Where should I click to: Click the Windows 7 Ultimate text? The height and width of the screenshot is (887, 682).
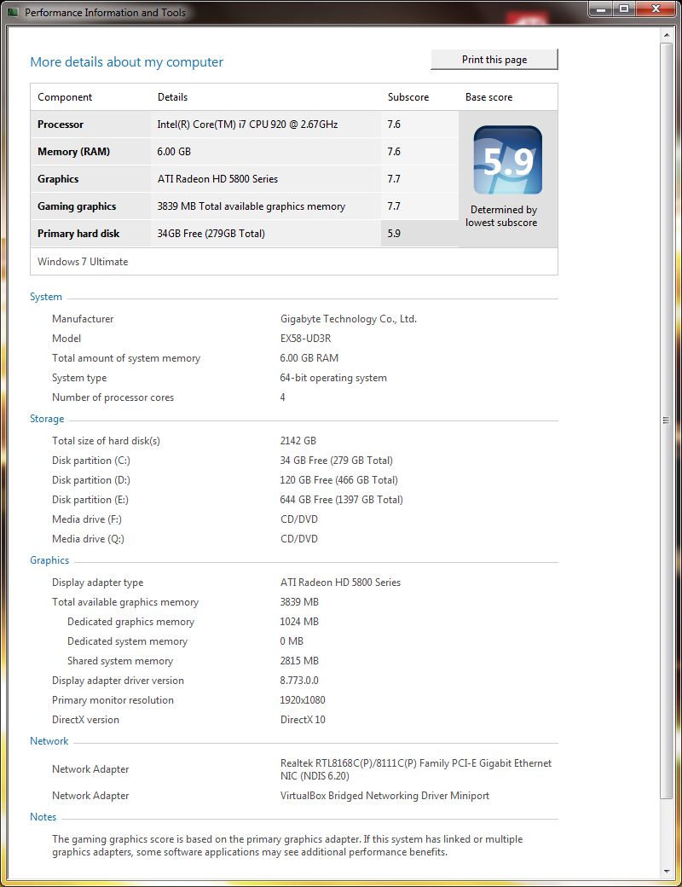click(83, 262)
